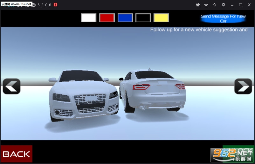Select the yellow car color swatch
The image size is (255, 164).
tap(161, 18)
